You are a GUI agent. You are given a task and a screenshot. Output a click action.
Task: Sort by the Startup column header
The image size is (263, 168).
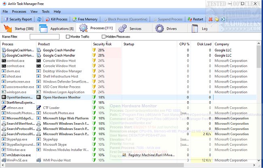[149, 44]
